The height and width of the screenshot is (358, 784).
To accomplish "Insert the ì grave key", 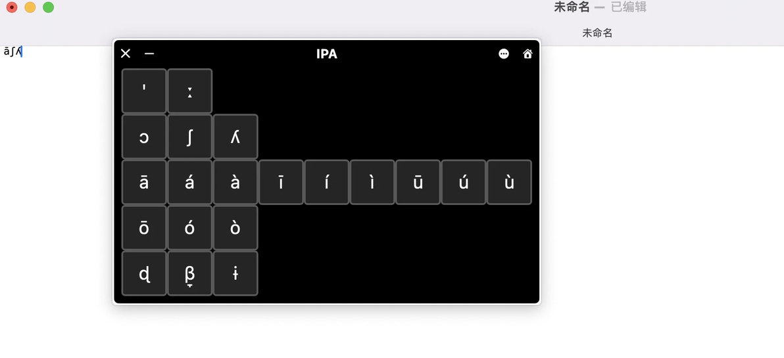I will tap(372, 182).
